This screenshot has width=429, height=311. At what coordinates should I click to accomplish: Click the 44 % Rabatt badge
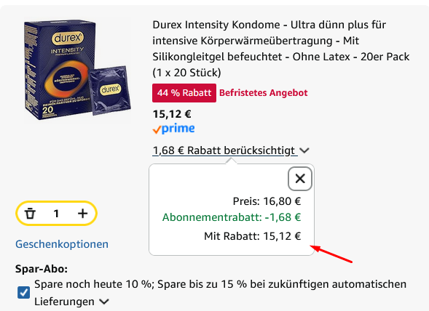[x=184, y=93]
